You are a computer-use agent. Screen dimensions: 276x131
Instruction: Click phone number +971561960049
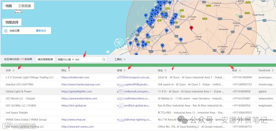pos(242,77)
